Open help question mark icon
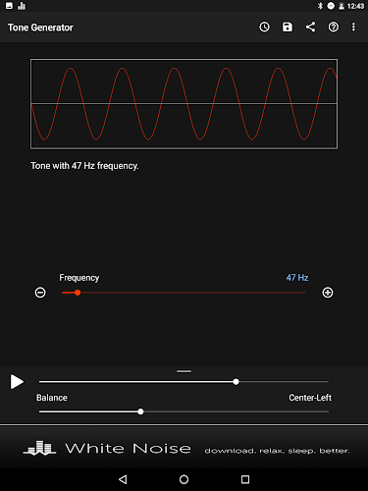Image resolution: width=368 pixels, height=491 pixels. [334, 27]
